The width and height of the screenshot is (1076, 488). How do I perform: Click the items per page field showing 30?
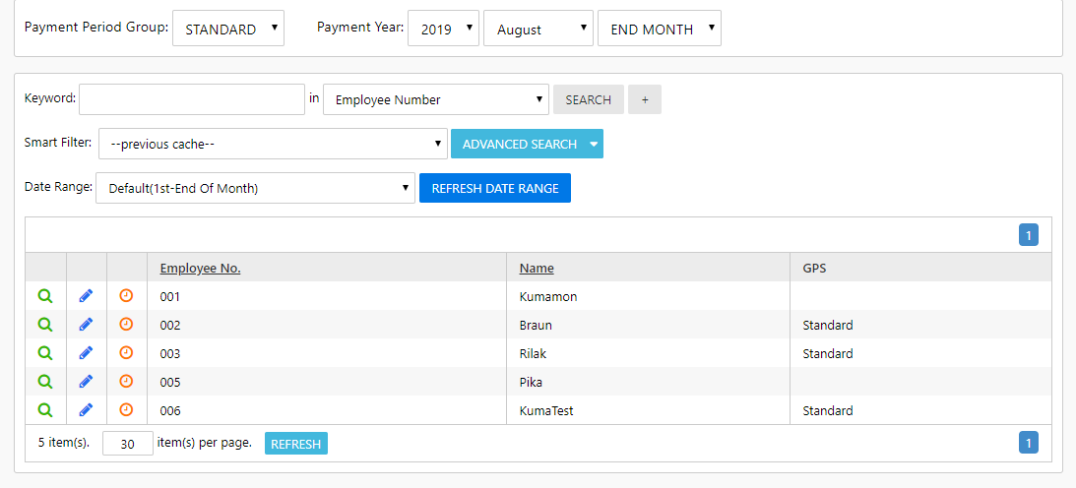click(x=128, y=444)
